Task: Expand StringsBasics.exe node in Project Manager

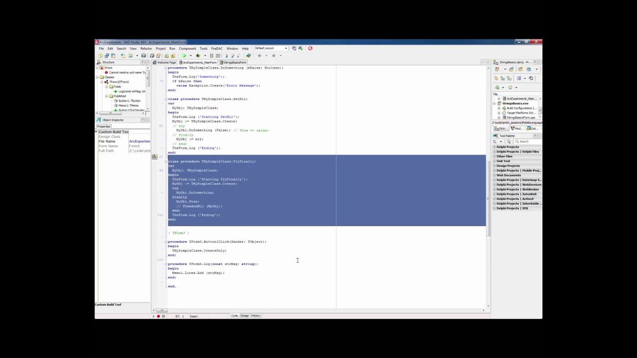Action: 494,103
